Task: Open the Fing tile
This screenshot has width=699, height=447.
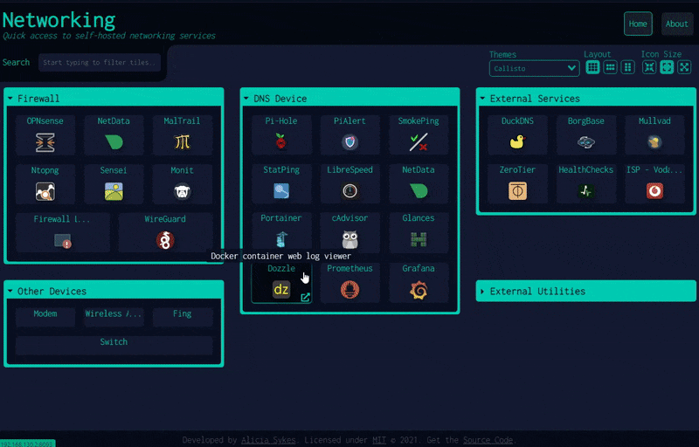Action: coord(182,317)
